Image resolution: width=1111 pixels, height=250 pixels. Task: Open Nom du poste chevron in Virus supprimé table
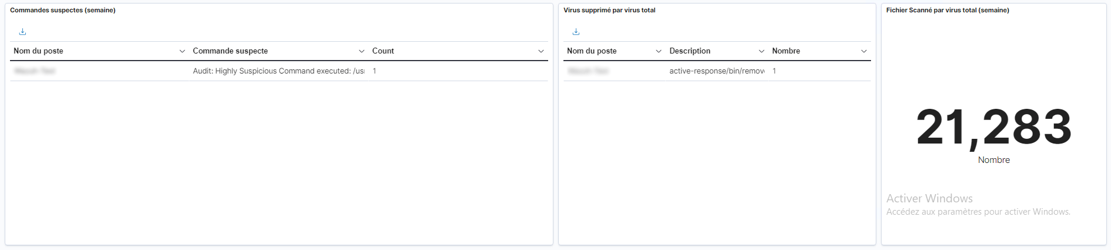659,51
